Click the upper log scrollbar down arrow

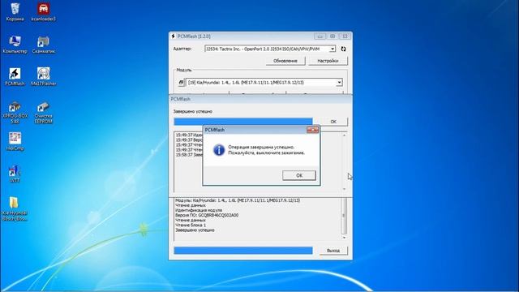point(344,189)
